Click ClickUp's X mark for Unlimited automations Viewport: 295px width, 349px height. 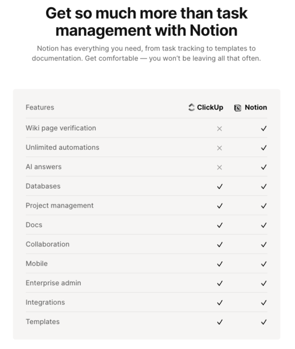[220, 148]
